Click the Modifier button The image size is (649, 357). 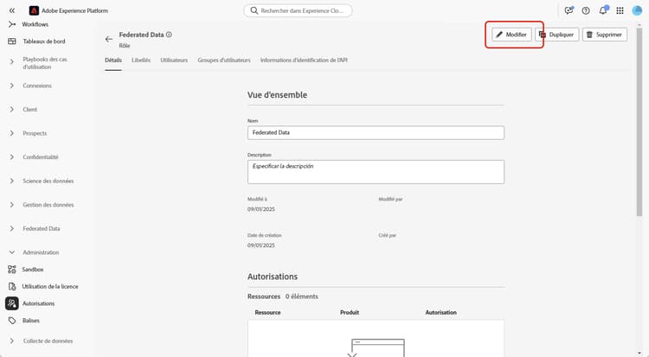tap(511, 35)
